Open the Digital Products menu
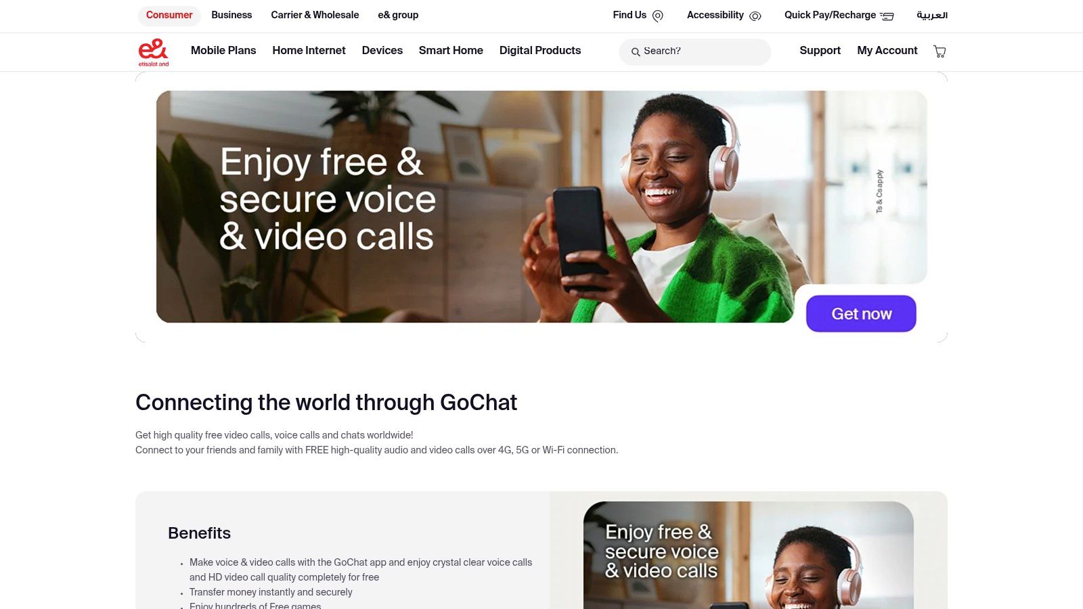Viewport: 1083px width, 609px height. click(x=540, y=50)
